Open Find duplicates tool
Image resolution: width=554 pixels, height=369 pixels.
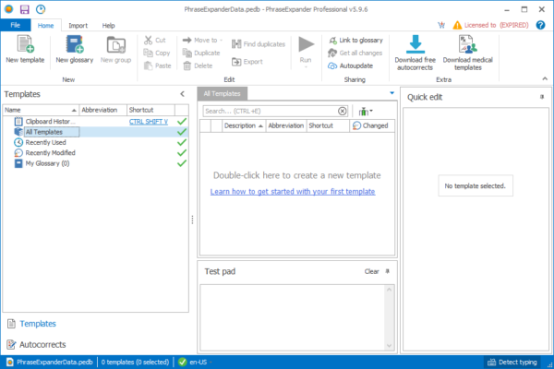pos(259,44)
